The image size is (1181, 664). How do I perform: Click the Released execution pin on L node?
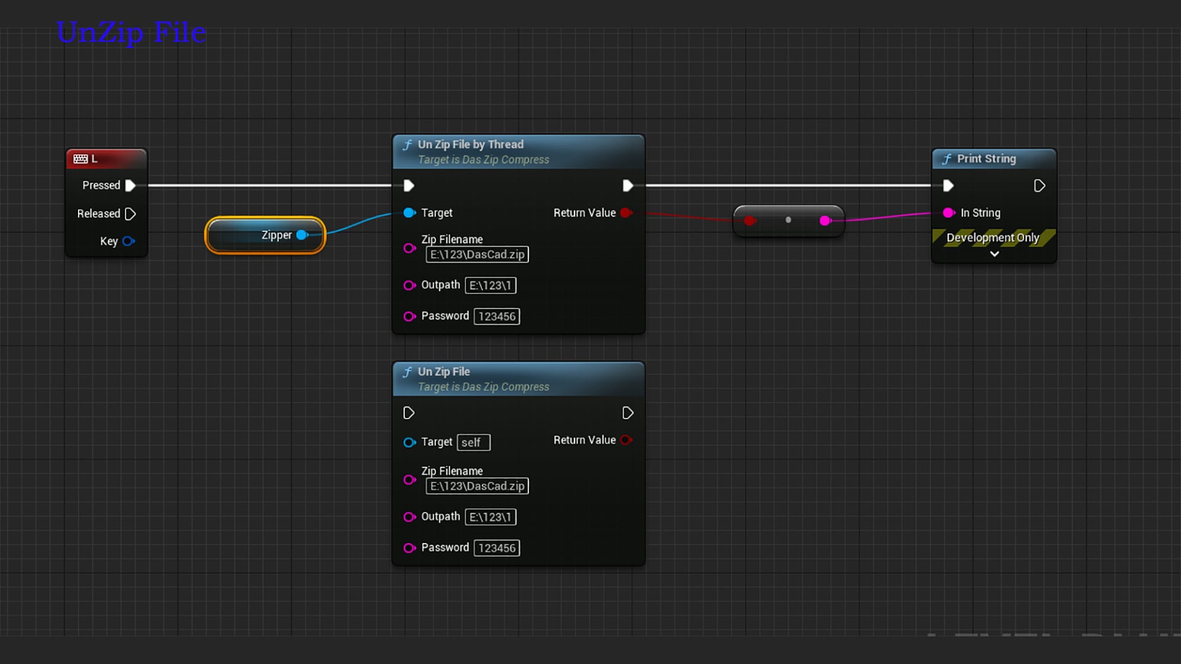[x=130, y=214]
